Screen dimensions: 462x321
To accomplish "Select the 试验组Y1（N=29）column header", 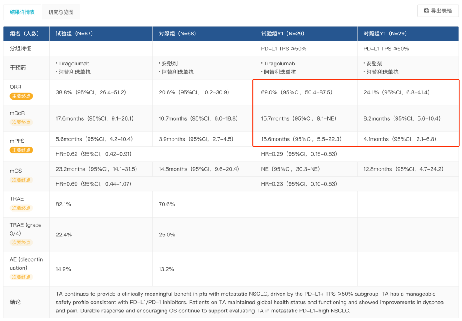I will coord(282,33).
